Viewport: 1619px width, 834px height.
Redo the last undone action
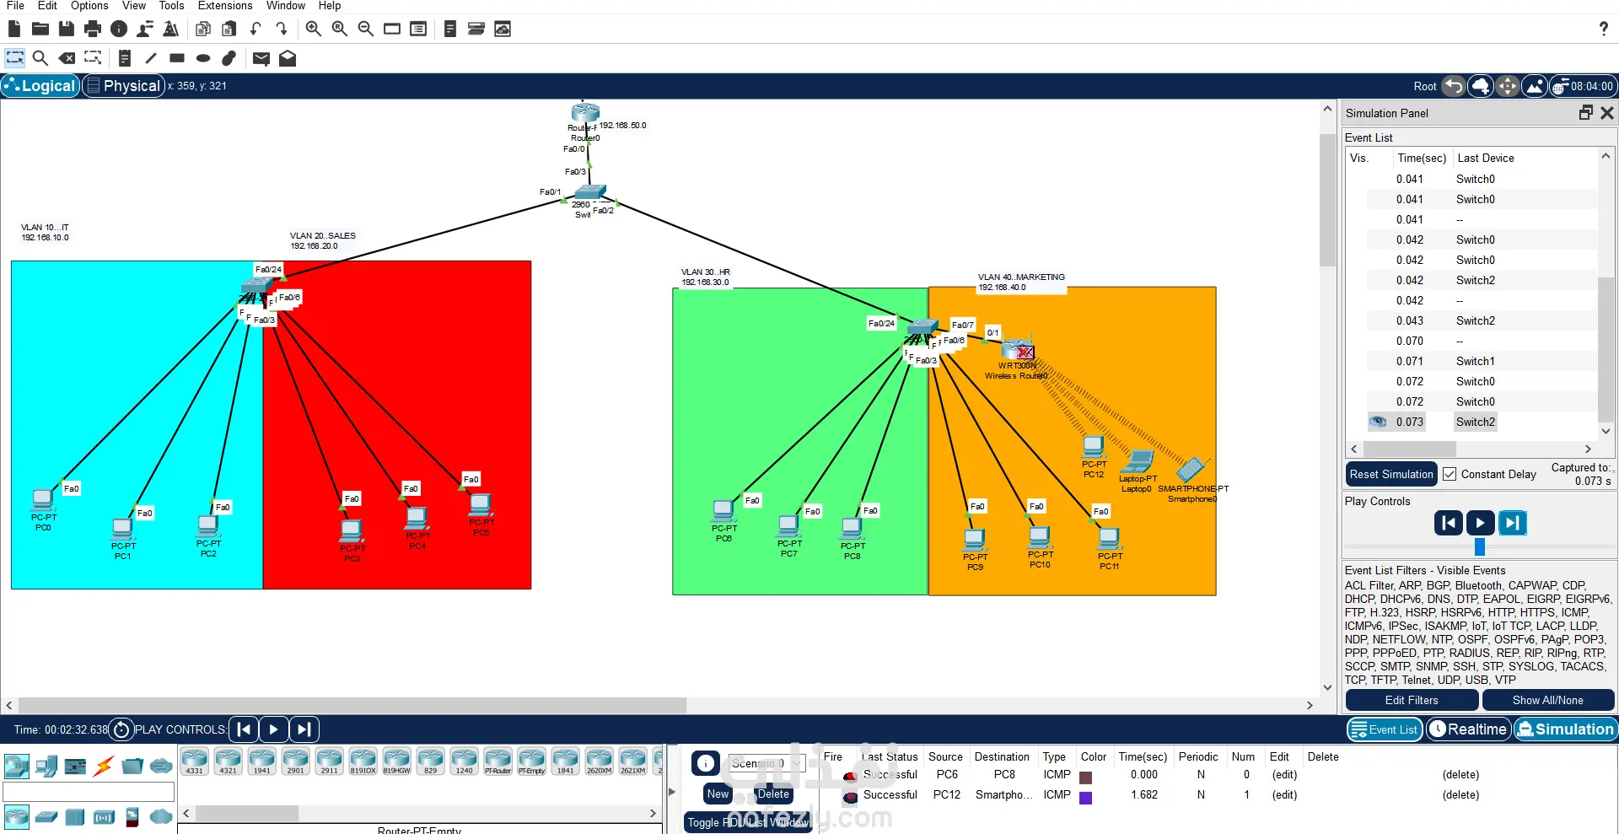pyautogui.click(x=282, y=29)
